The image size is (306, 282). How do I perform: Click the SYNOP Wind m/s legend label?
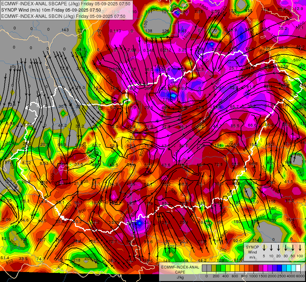pos(252,252)
